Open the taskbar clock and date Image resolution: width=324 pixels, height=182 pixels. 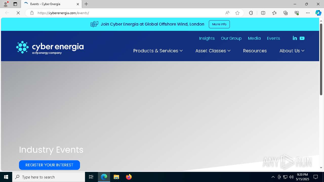coord(302,177)
